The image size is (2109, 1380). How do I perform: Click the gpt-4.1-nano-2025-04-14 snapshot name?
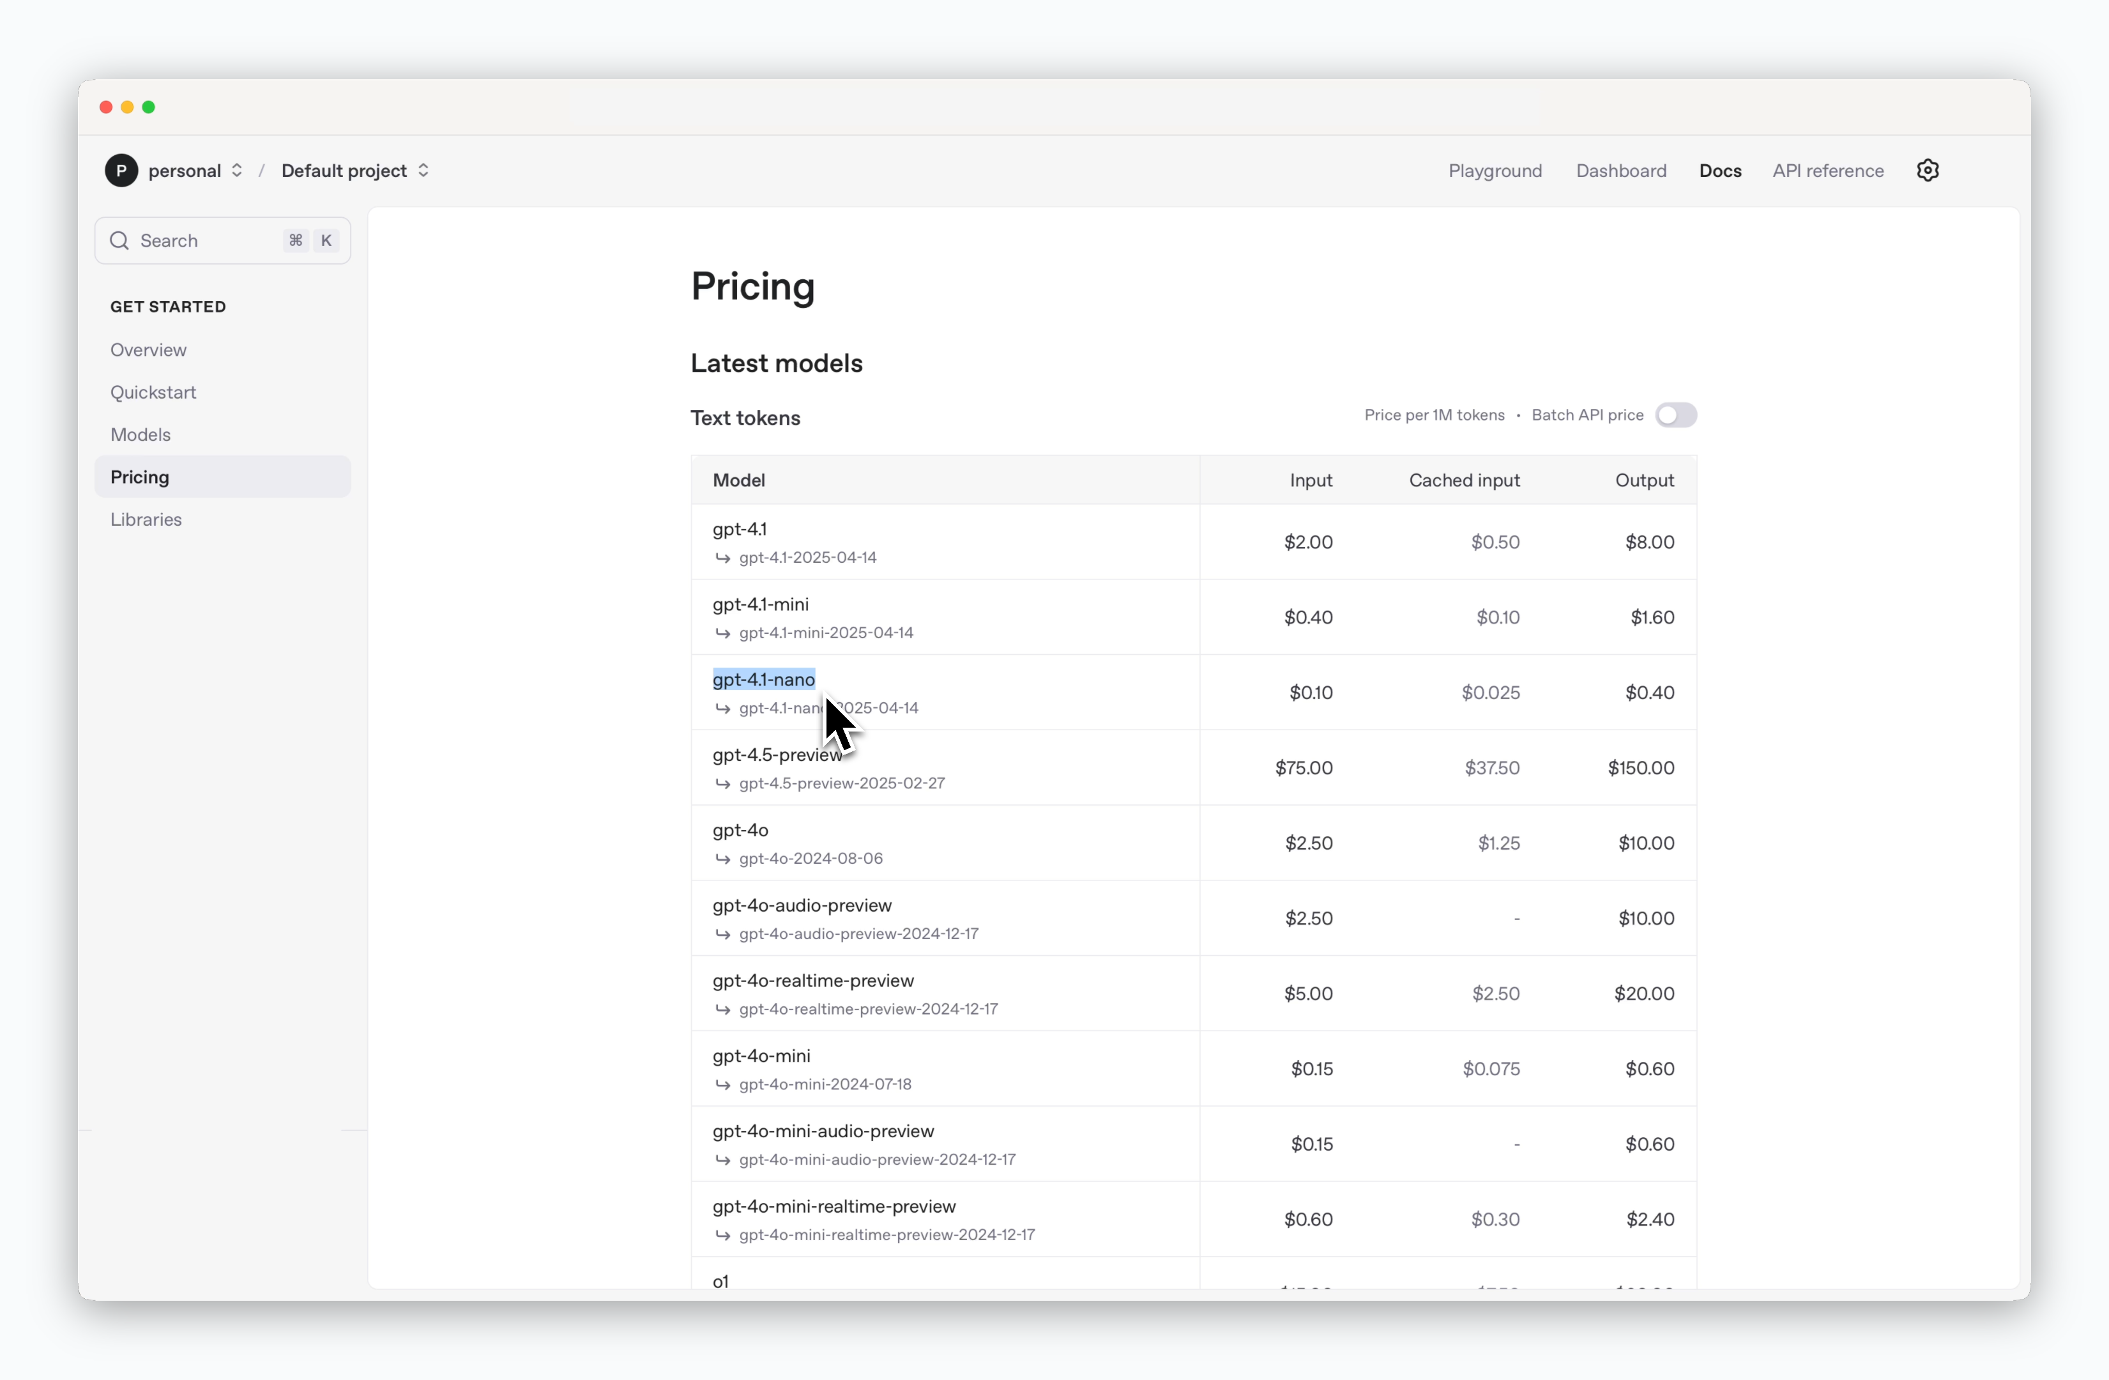pyautogui.click(x=828, y=708)
